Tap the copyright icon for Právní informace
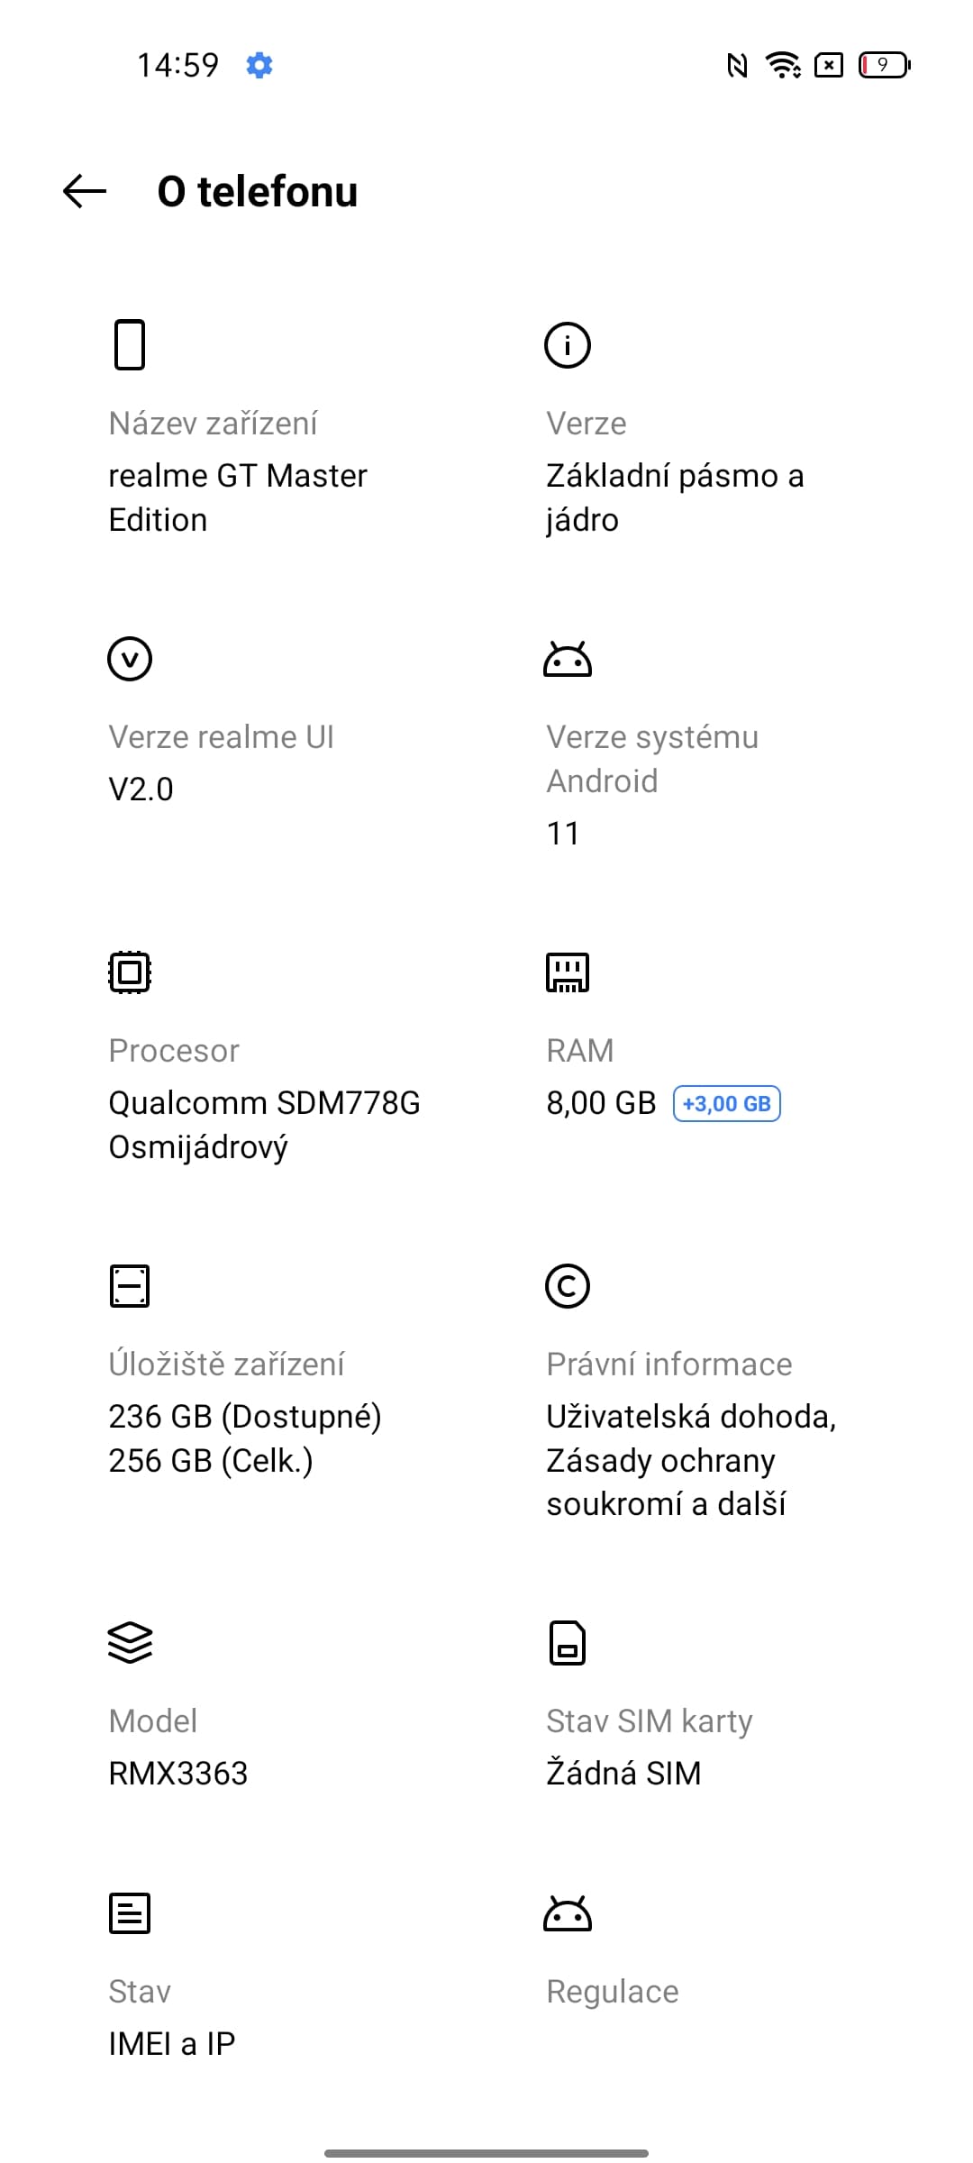Screen dimensions: 973x2163 568,1285
